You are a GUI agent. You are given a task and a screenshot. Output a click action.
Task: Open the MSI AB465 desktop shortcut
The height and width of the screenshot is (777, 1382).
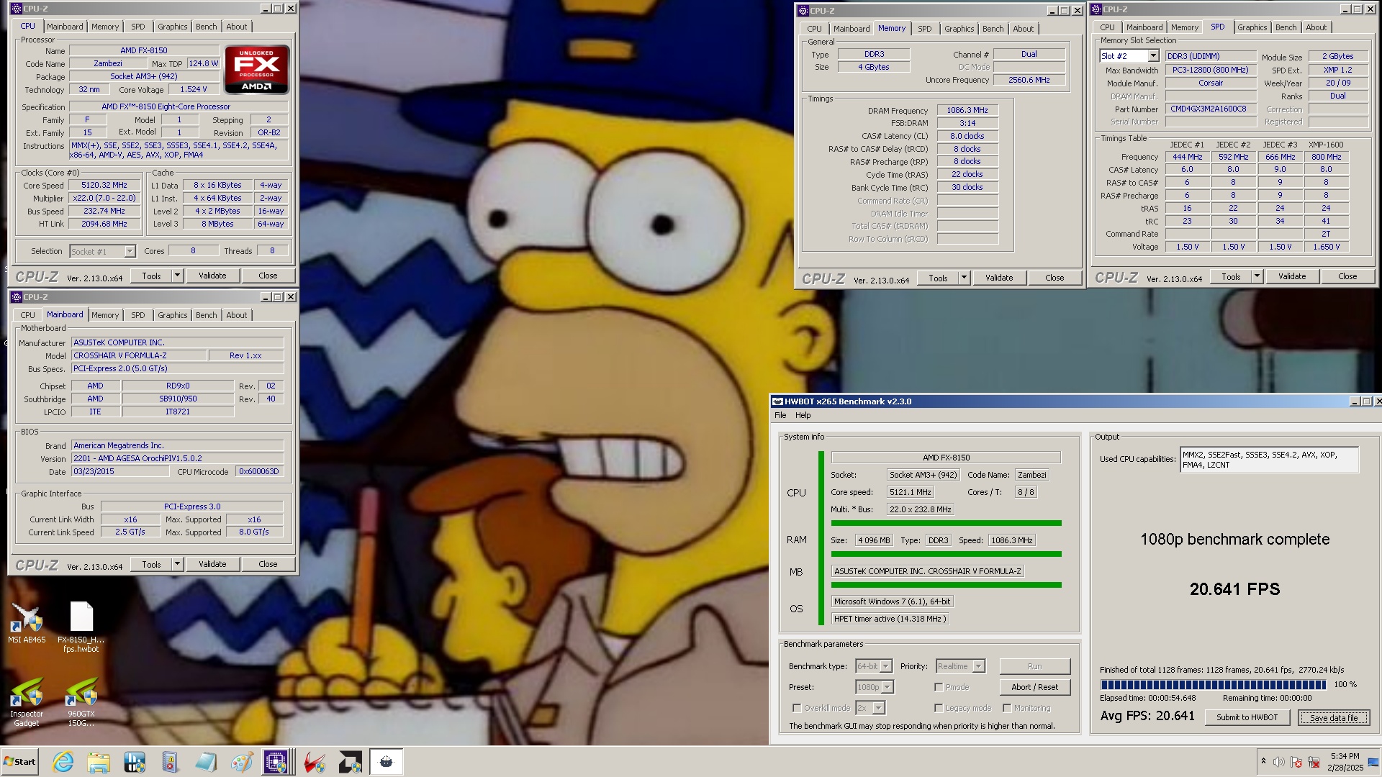point(27,623)
